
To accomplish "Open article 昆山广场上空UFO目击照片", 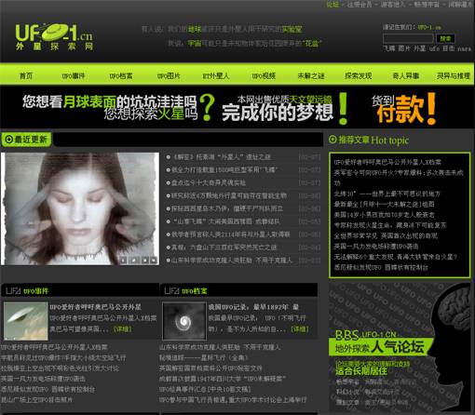I will point(36,399).
